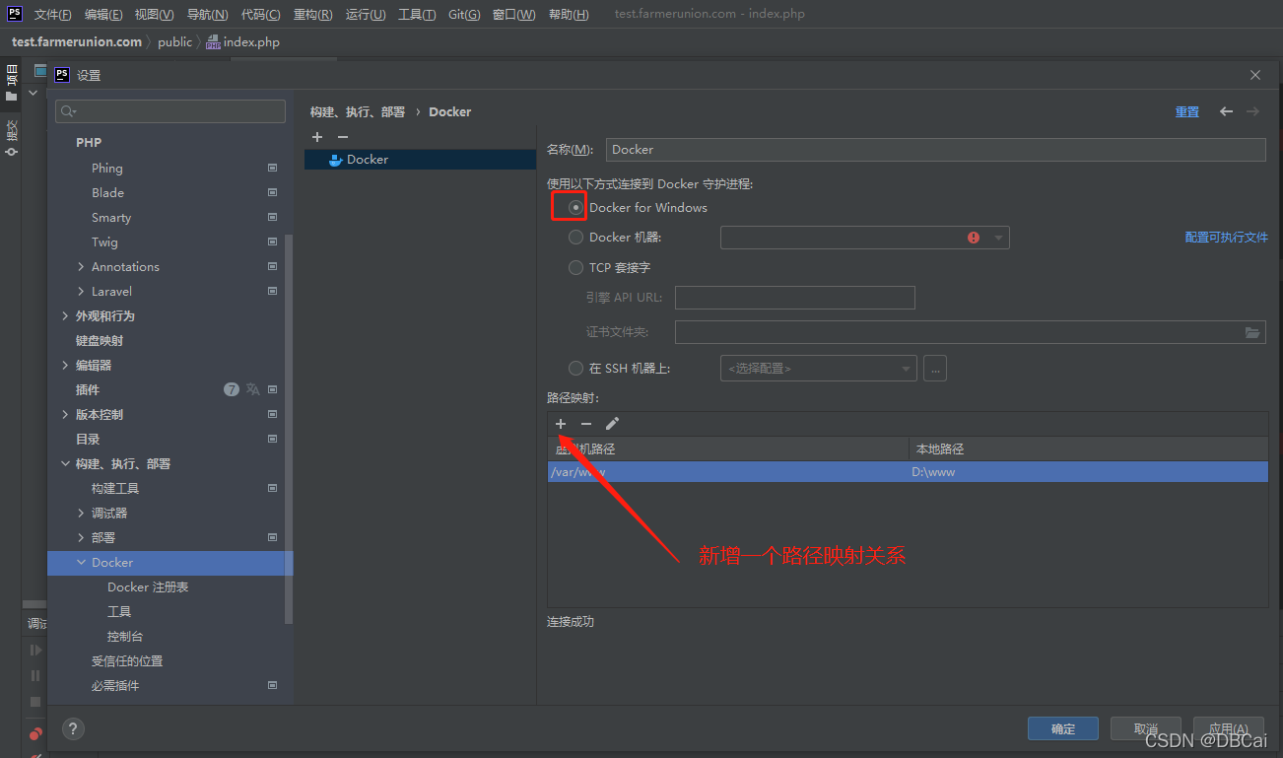Open the help question mark button

(x=73, y=729)
